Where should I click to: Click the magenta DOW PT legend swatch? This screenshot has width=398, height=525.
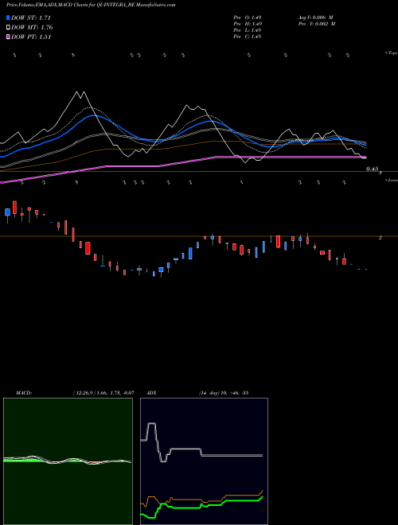coord(8,37)
